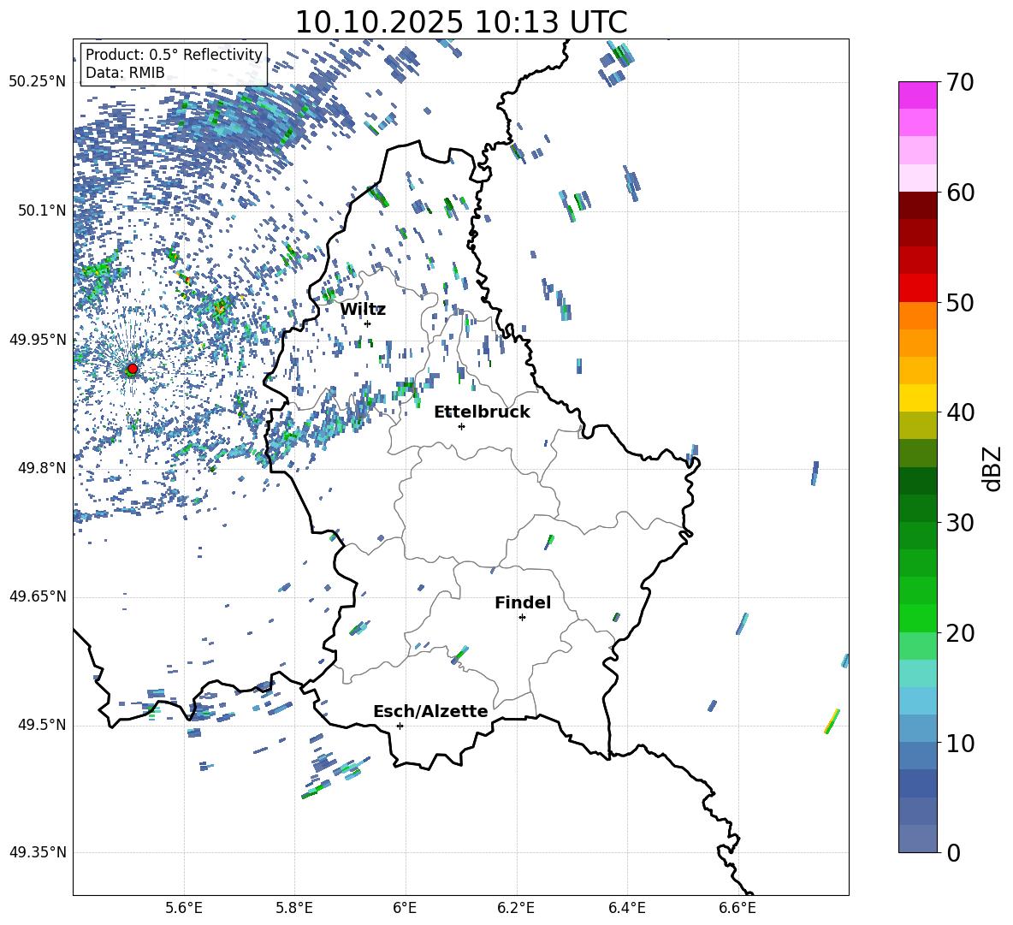Click the 49.95°N latitude label
The height and width of the screenshot is (925, 1013).
click(x=38, y=340)
